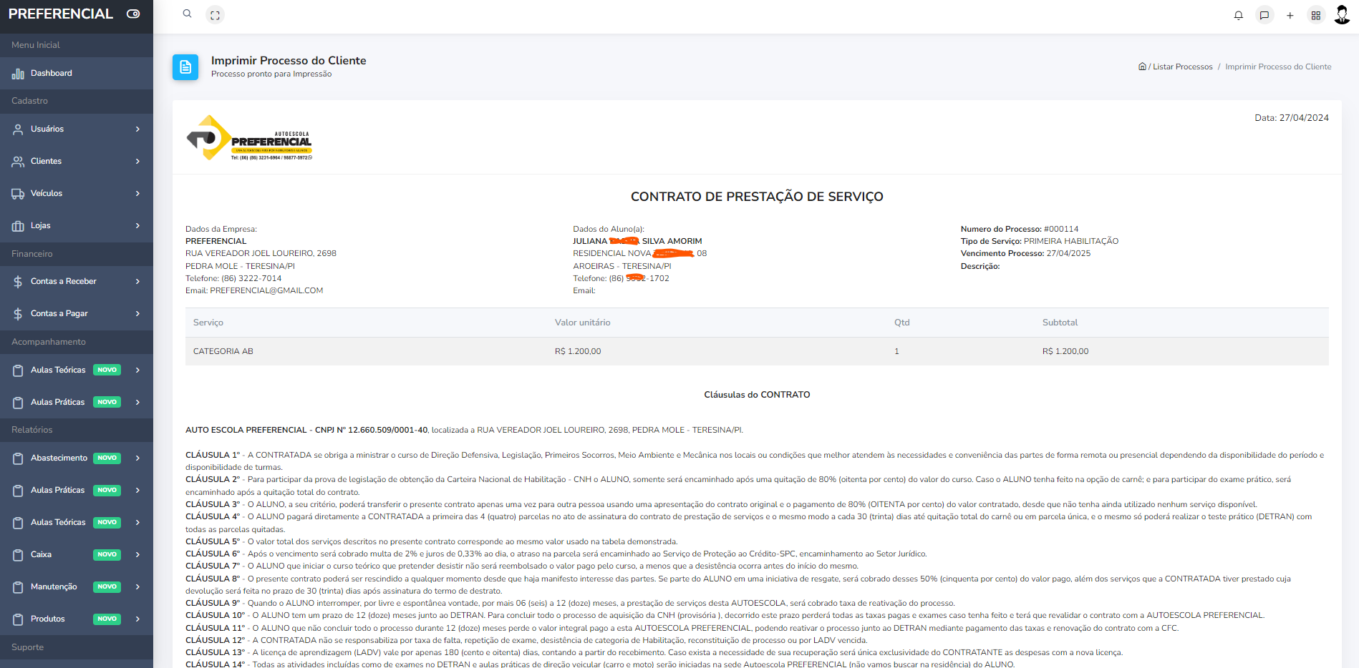Open the chat messages icon
Screen dimensions: 1359x668
tap(1264, 15)
